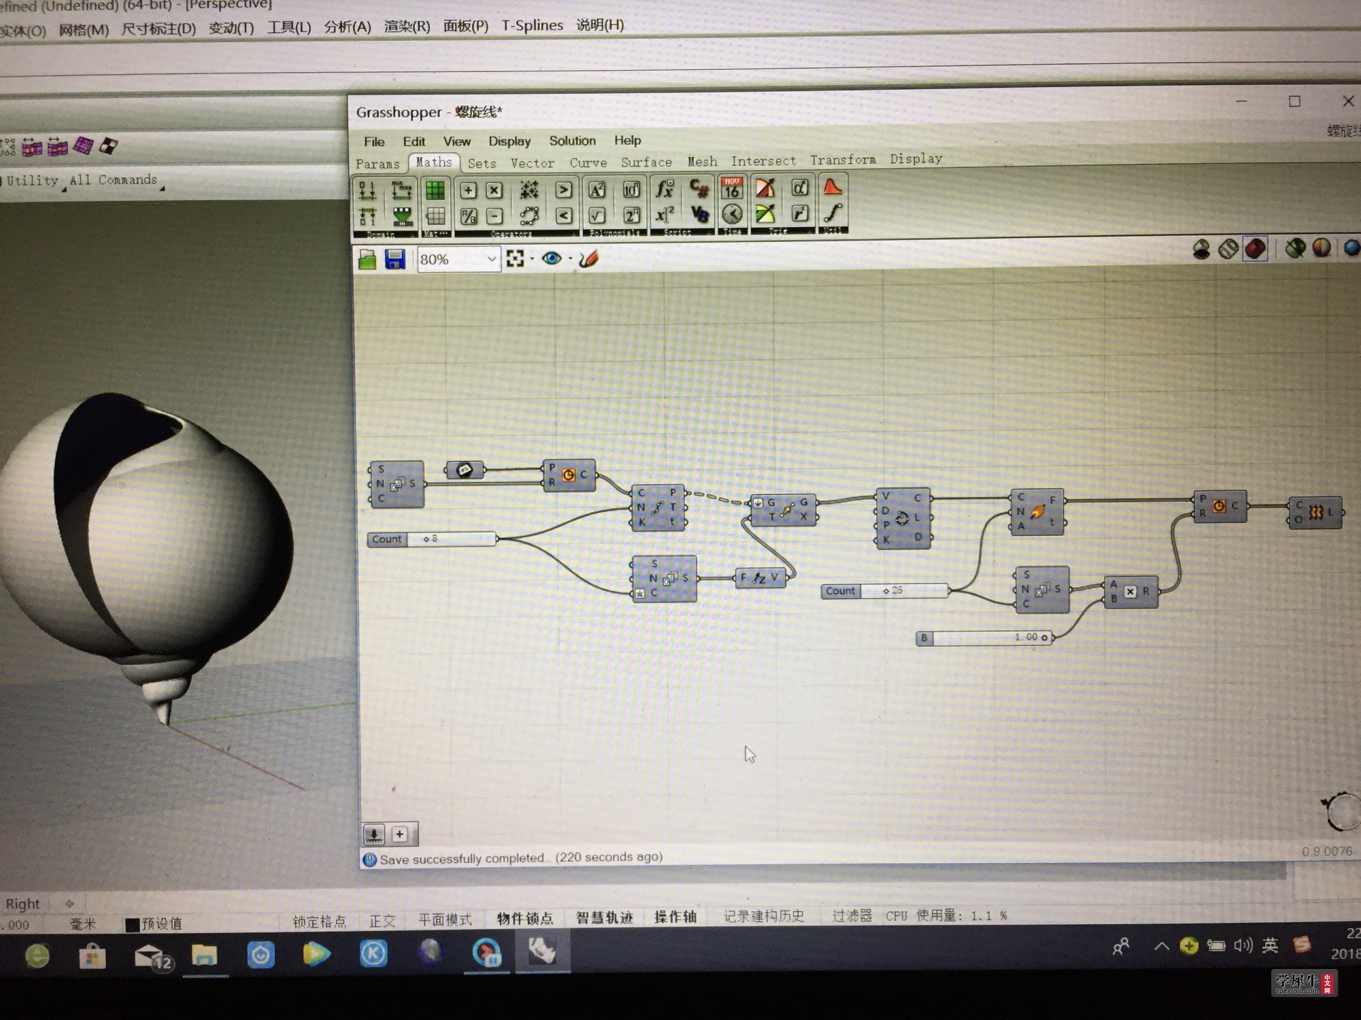The width and height of the screenshot is (1361, 1020).
Task: Pick the NOV 16 calendar date icon
Action: tap(732, 188)
